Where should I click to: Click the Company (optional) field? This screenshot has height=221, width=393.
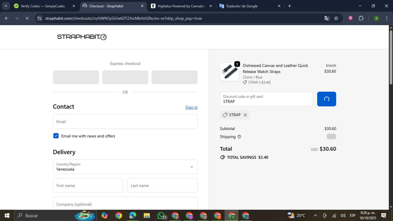125,203
